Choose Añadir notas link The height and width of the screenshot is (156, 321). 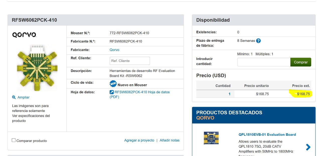click(170, 140)
